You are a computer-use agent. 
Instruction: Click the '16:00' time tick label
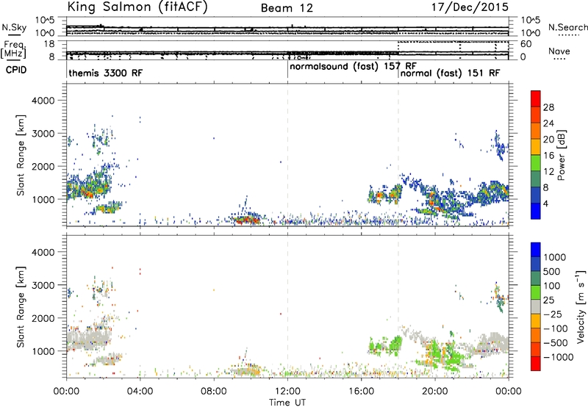[361, 392]
